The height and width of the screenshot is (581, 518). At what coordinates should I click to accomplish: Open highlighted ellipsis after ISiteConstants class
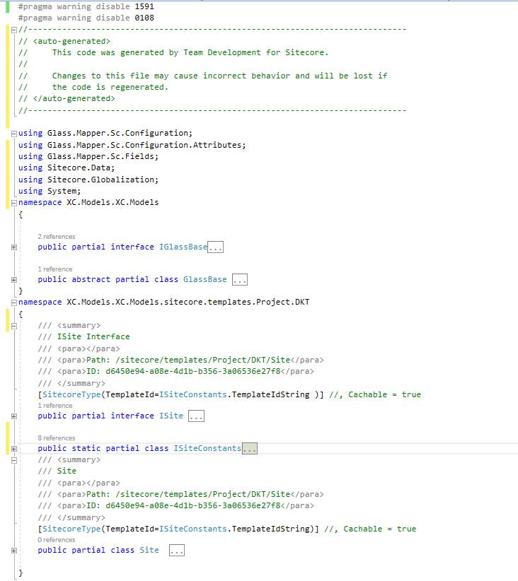(250, 448)
